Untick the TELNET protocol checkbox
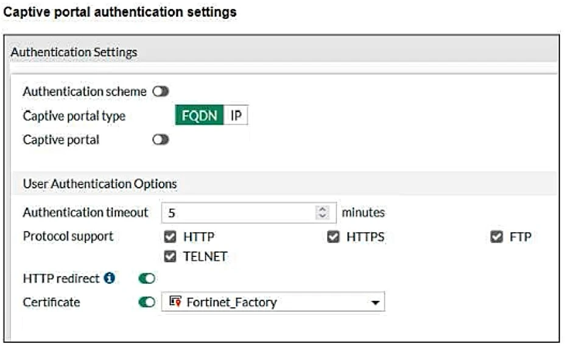This screenshot has height=346, width=565. [x=170, y=256]
